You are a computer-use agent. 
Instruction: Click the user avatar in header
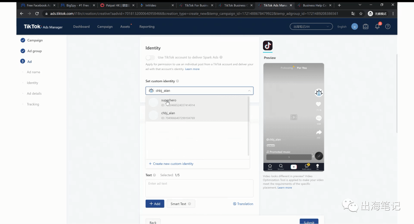point(355,27)
